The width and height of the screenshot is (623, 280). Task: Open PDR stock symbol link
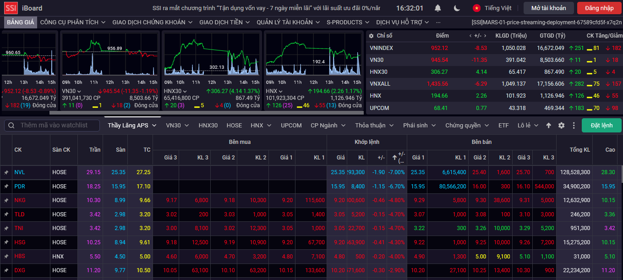[x=20, y=187]
